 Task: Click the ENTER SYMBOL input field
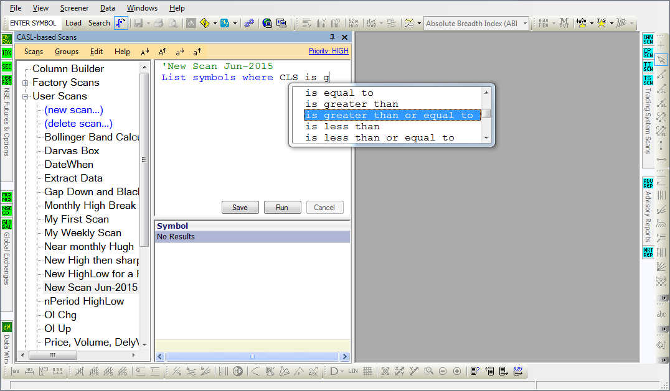(34, 23)
